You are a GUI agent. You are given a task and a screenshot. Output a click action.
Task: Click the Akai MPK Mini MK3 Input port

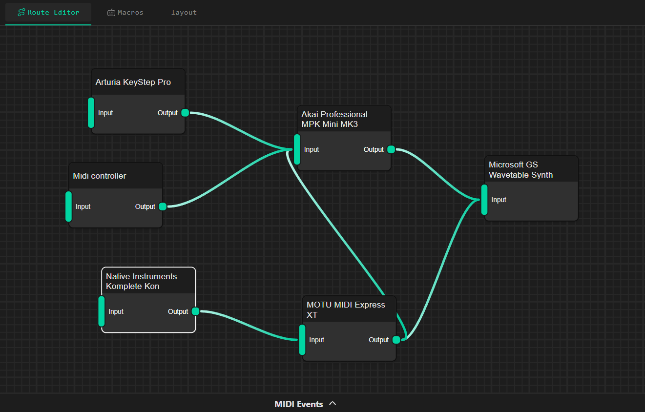point(297,149)
